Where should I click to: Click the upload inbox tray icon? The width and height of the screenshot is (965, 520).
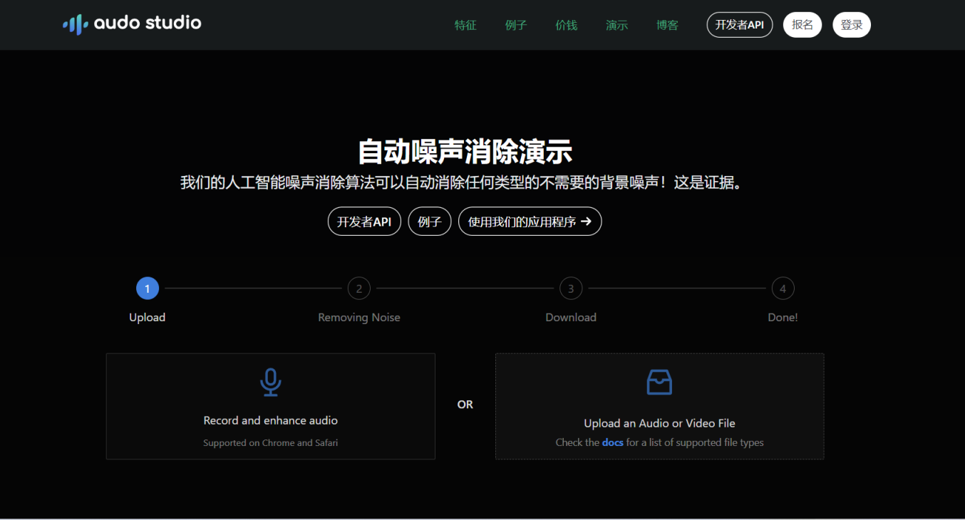coord(659,383)
